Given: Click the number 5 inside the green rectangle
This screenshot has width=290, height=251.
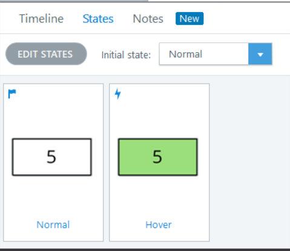Looking at the screenshot, I should click(x=157, y=157).
